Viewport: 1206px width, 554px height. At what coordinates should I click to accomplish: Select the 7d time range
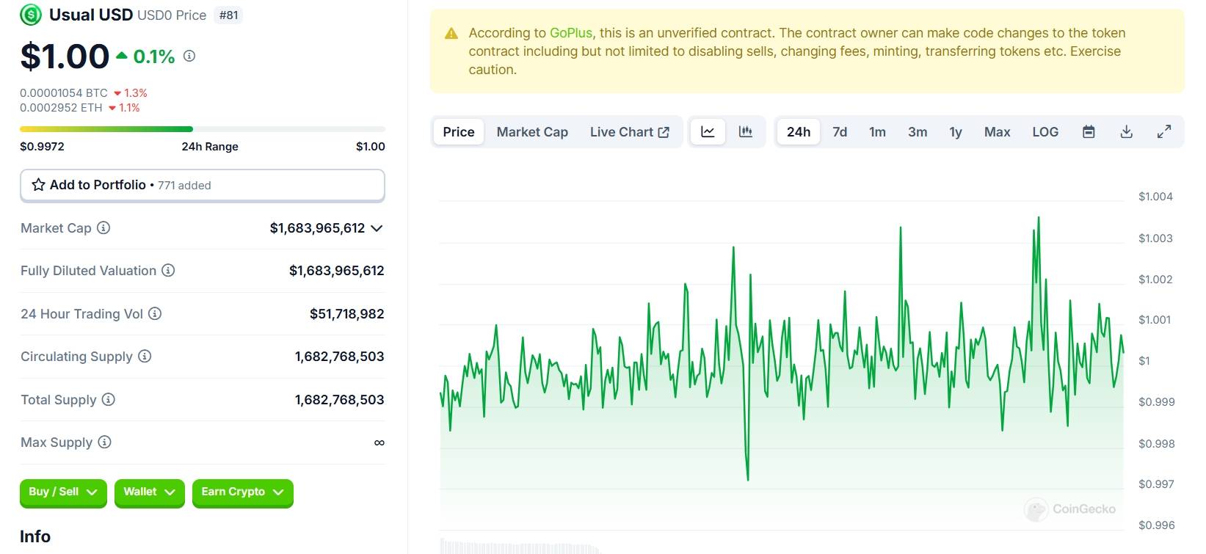[840, 132]
